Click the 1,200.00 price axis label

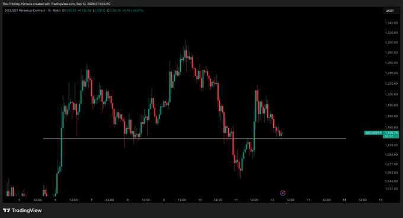coord(391,94)
